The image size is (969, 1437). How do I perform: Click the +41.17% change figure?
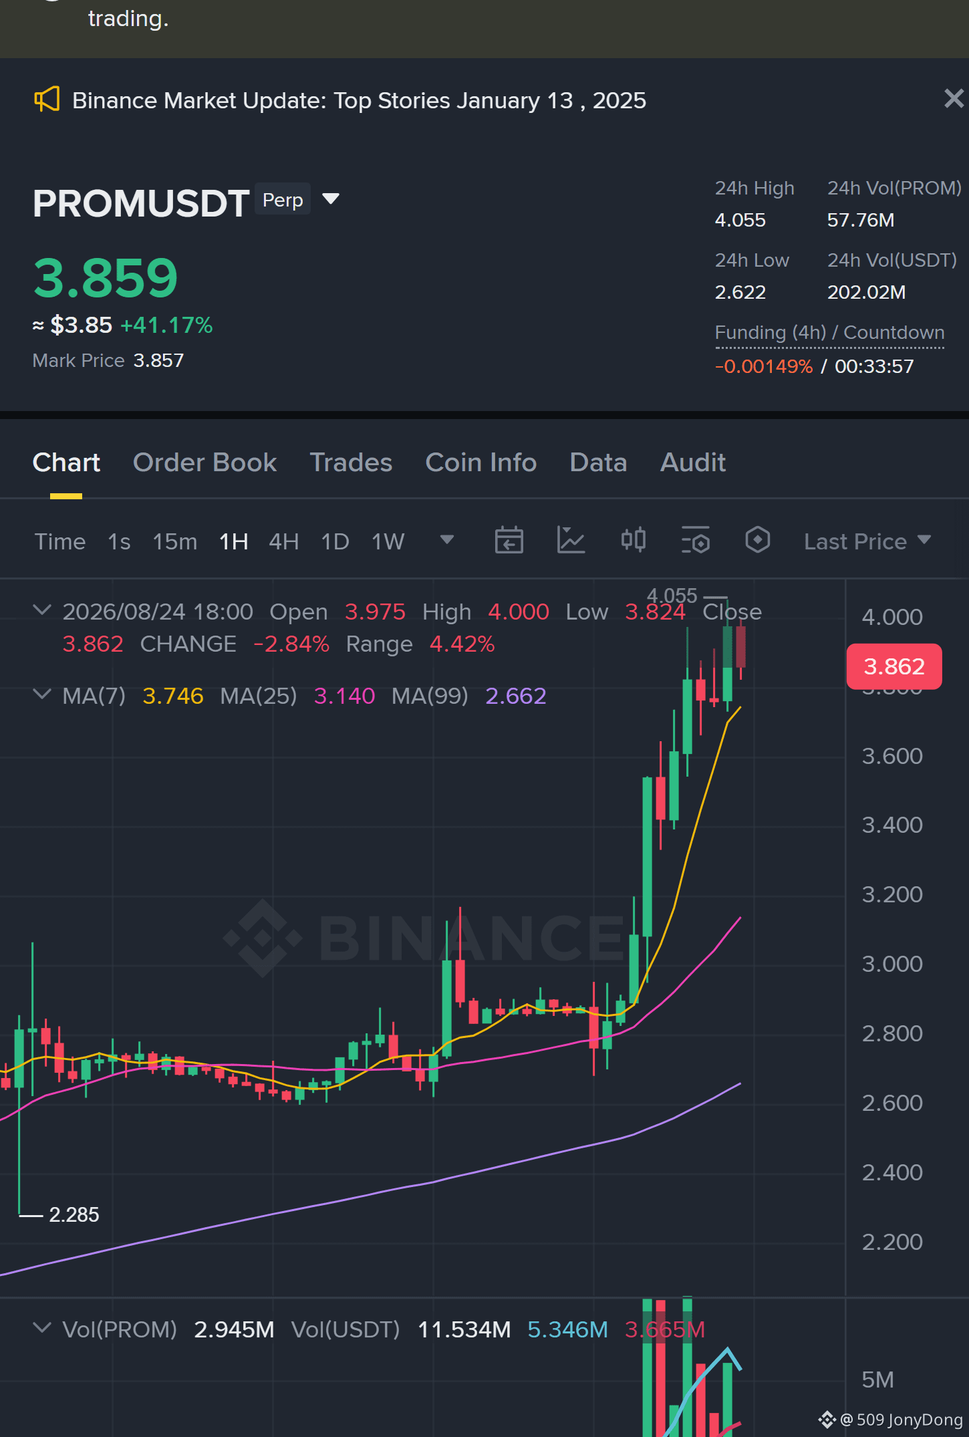pyautogui.click(x=166, y=325)
